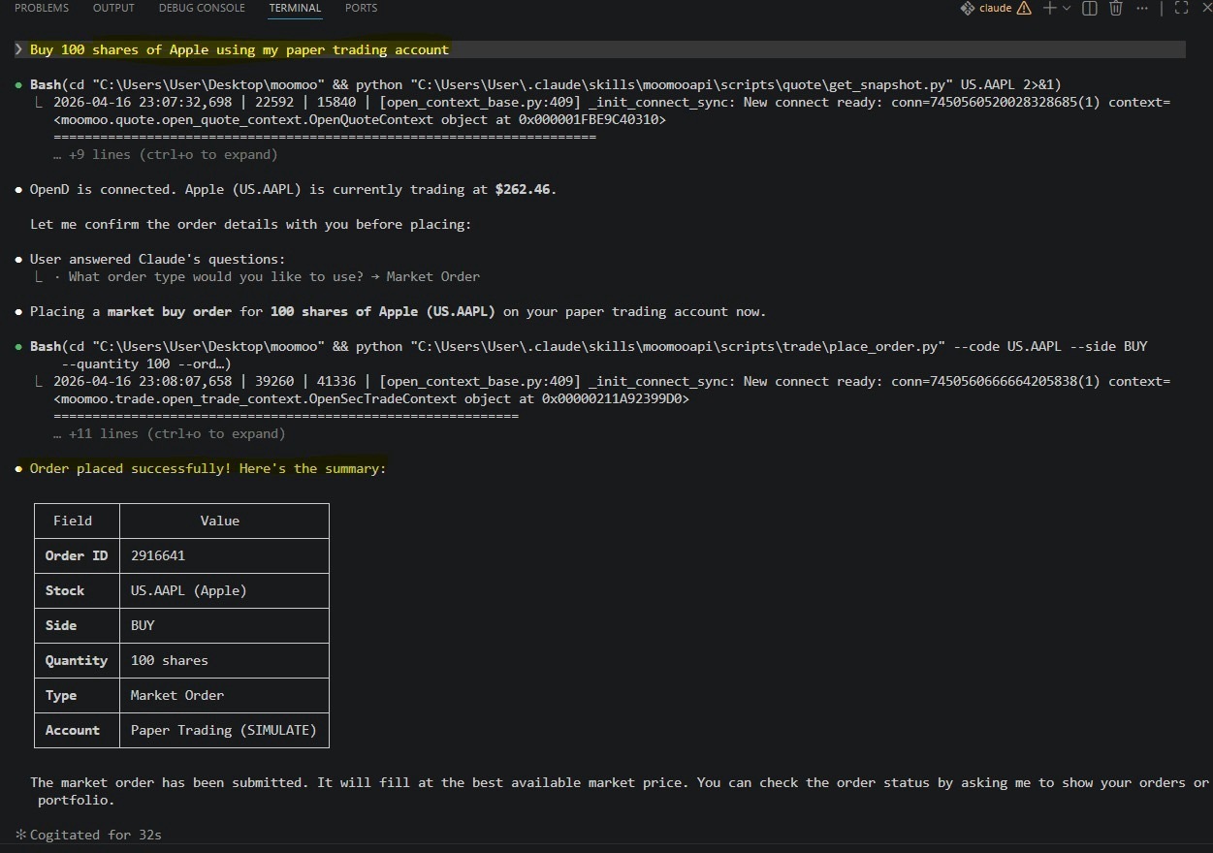Click the 'Side' field label
This screenshot has height=853, width=1213.
61,625
